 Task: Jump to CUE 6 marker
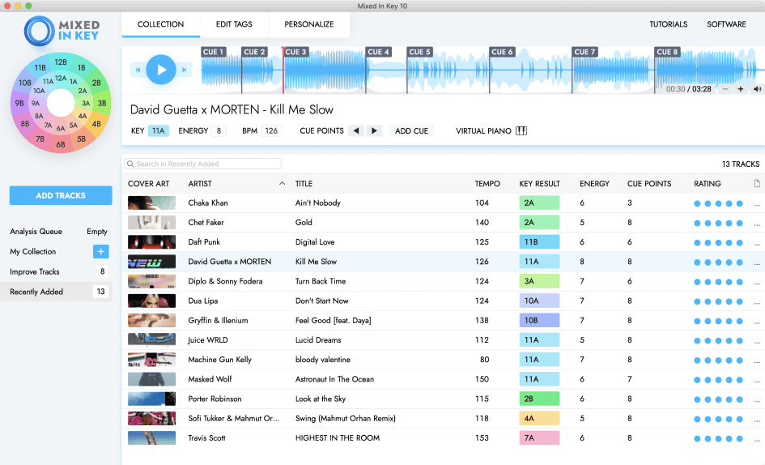502,52
